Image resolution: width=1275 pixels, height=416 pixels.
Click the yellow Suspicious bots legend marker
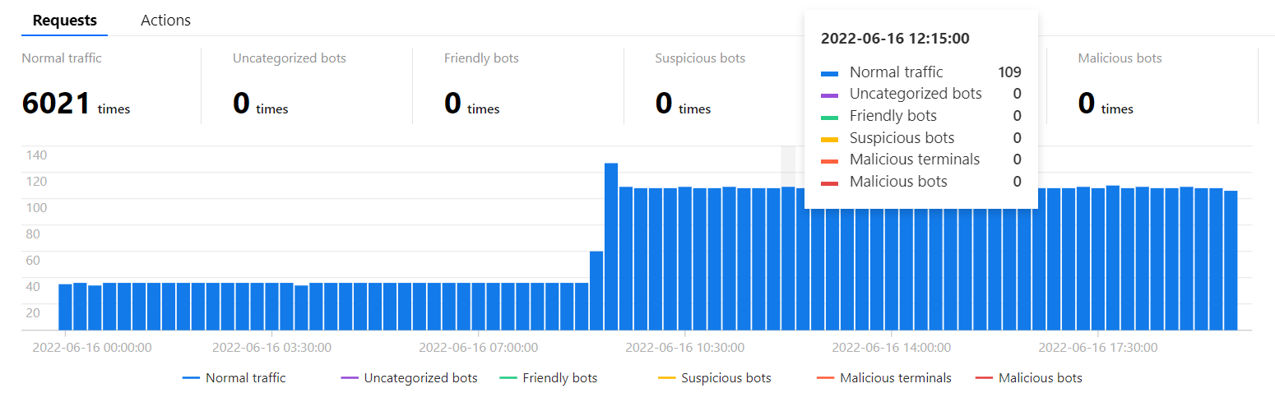tap(667, 378)
